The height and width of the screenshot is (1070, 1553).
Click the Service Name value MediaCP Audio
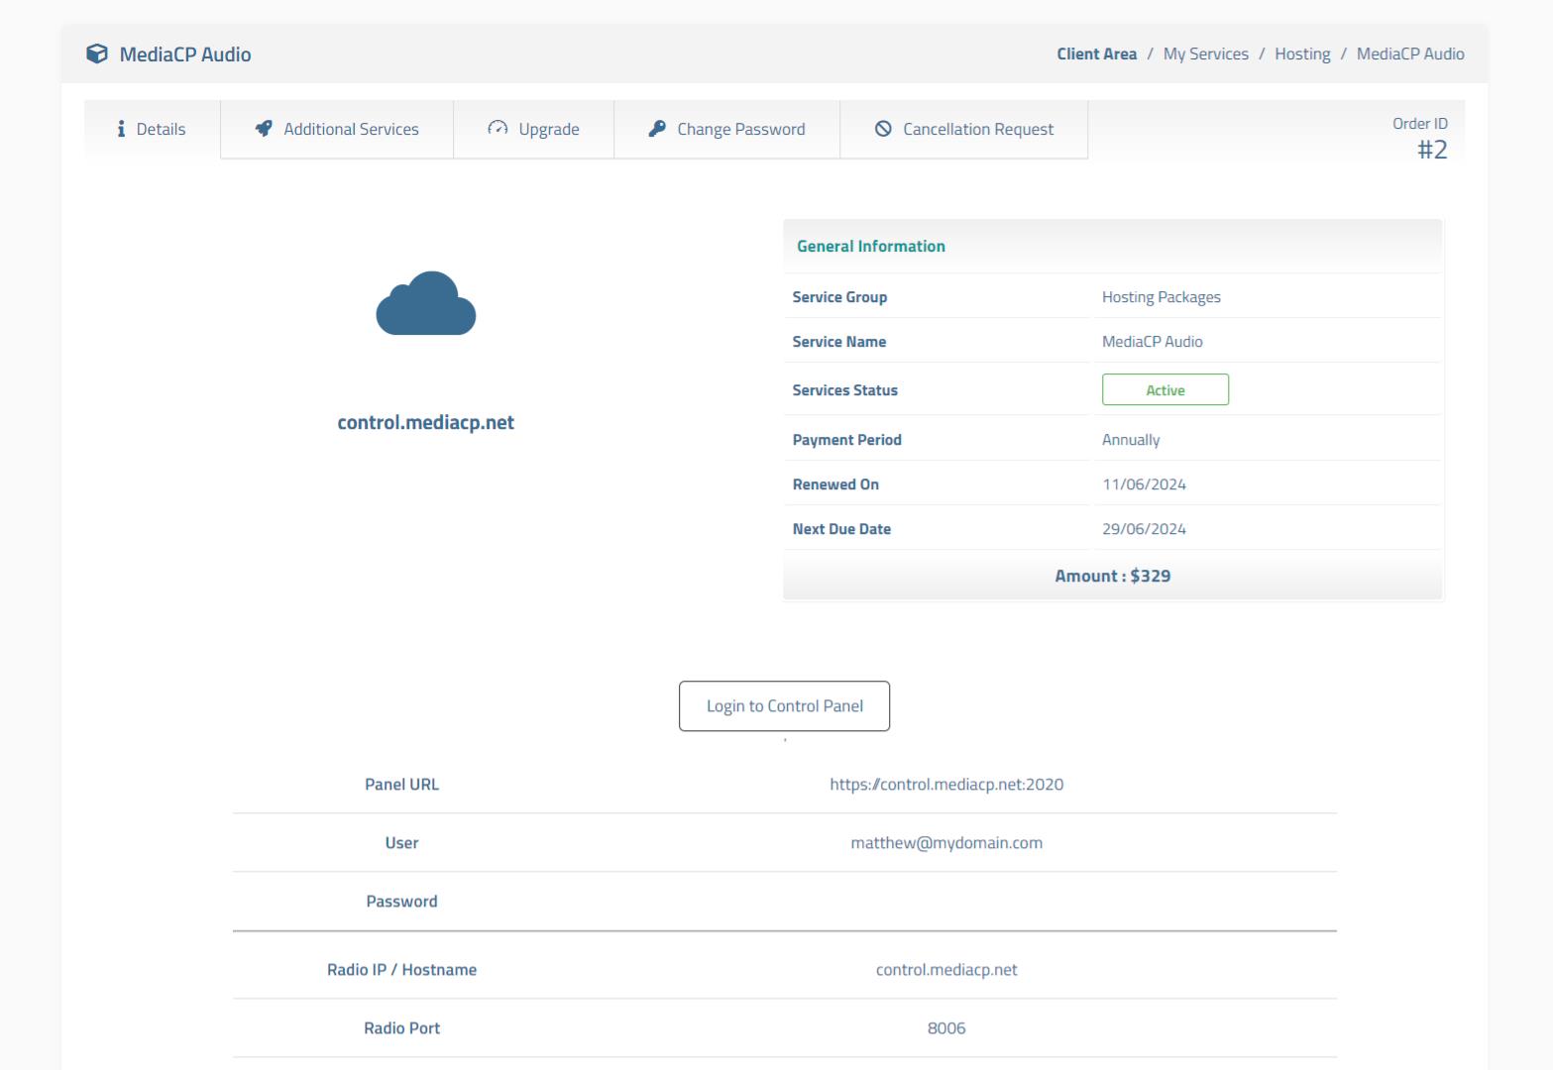[1153, 342]
